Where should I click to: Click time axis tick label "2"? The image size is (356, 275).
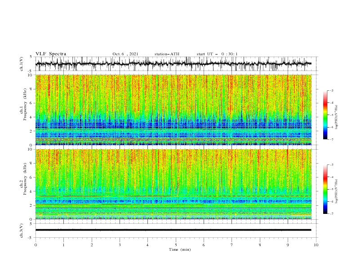coord(92,245)
